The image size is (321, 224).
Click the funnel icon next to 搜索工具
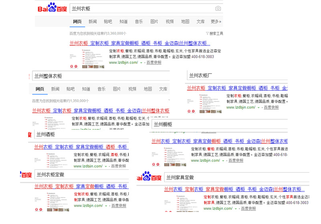point(207,33)
